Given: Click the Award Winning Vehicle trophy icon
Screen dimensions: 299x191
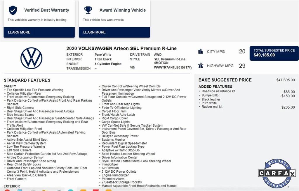Looking at the screenshot, I should [88, 10].
